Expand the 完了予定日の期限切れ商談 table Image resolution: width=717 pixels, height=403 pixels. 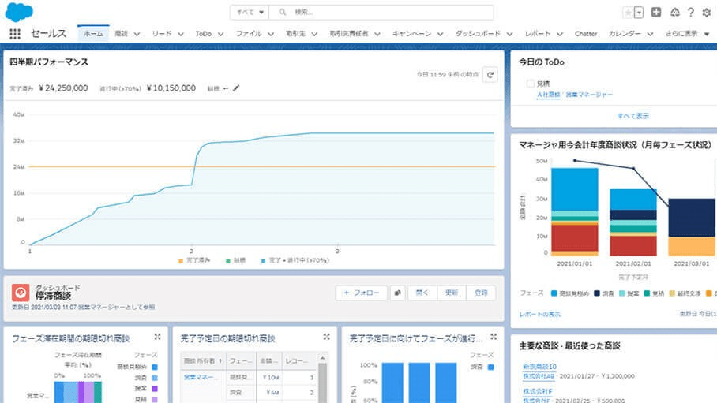[x=326, y=337]
